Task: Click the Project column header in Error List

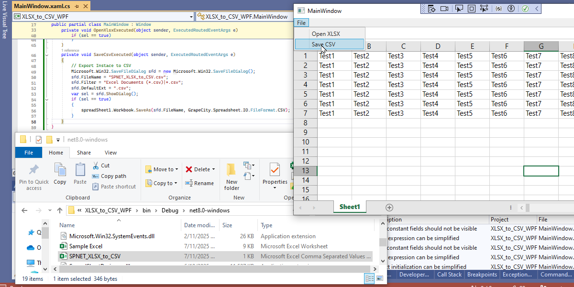Action: tap(513, 220)
